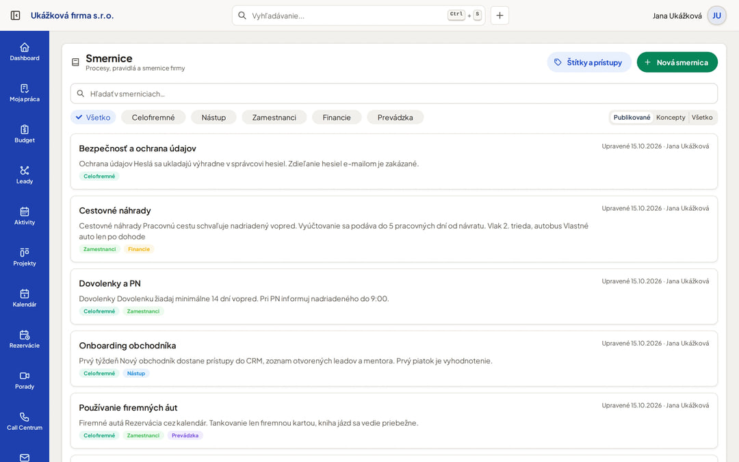Click Celofiremné tag on Bezpečnosť a ochrana údajov

coord(99,177)
